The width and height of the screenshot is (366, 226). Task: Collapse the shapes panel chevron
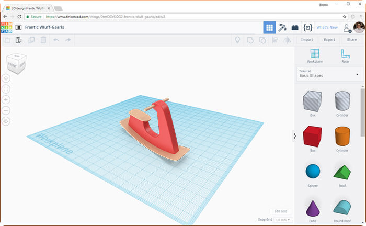[x=294, y=136]
